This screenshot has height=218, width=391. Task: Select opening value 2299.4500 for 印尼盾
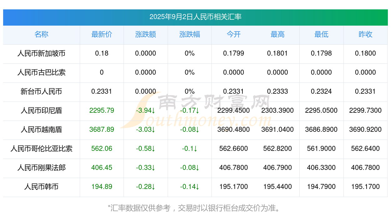tap(234, 111)
